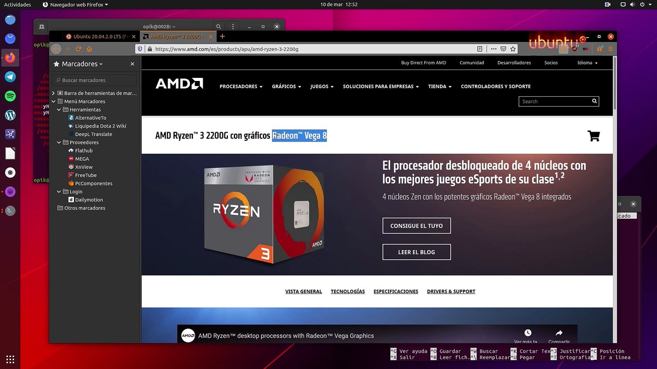
Task: Go to ESPECIFICACIONES section
Action: pyautogui.click(x=396, y=292)
